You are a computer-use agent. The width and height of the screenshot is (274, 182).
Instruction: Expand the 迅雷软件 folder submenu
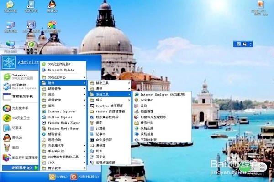[x=63, y=100]
